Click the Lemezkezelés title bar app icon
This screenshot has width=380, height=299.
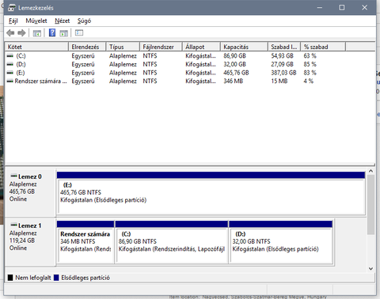tap(12, 8)
